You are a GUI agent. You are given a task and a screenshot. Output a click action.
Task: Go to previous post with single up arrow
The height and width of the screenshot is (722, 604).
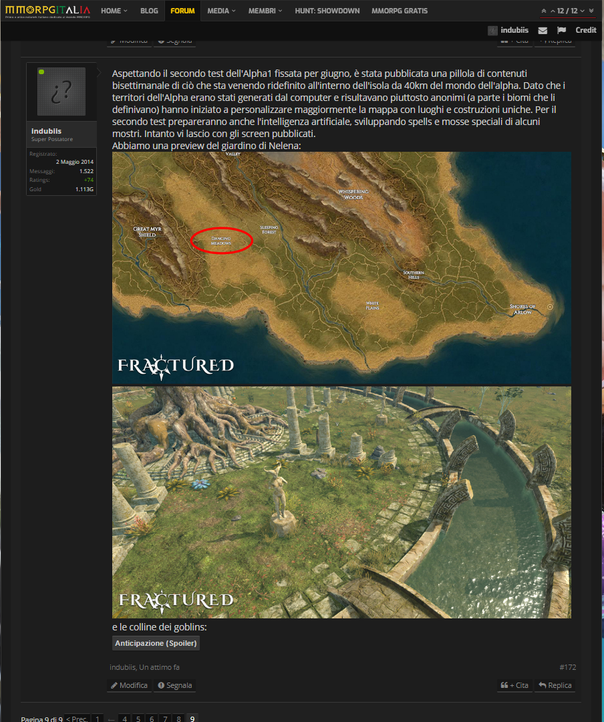coord(553,11)
